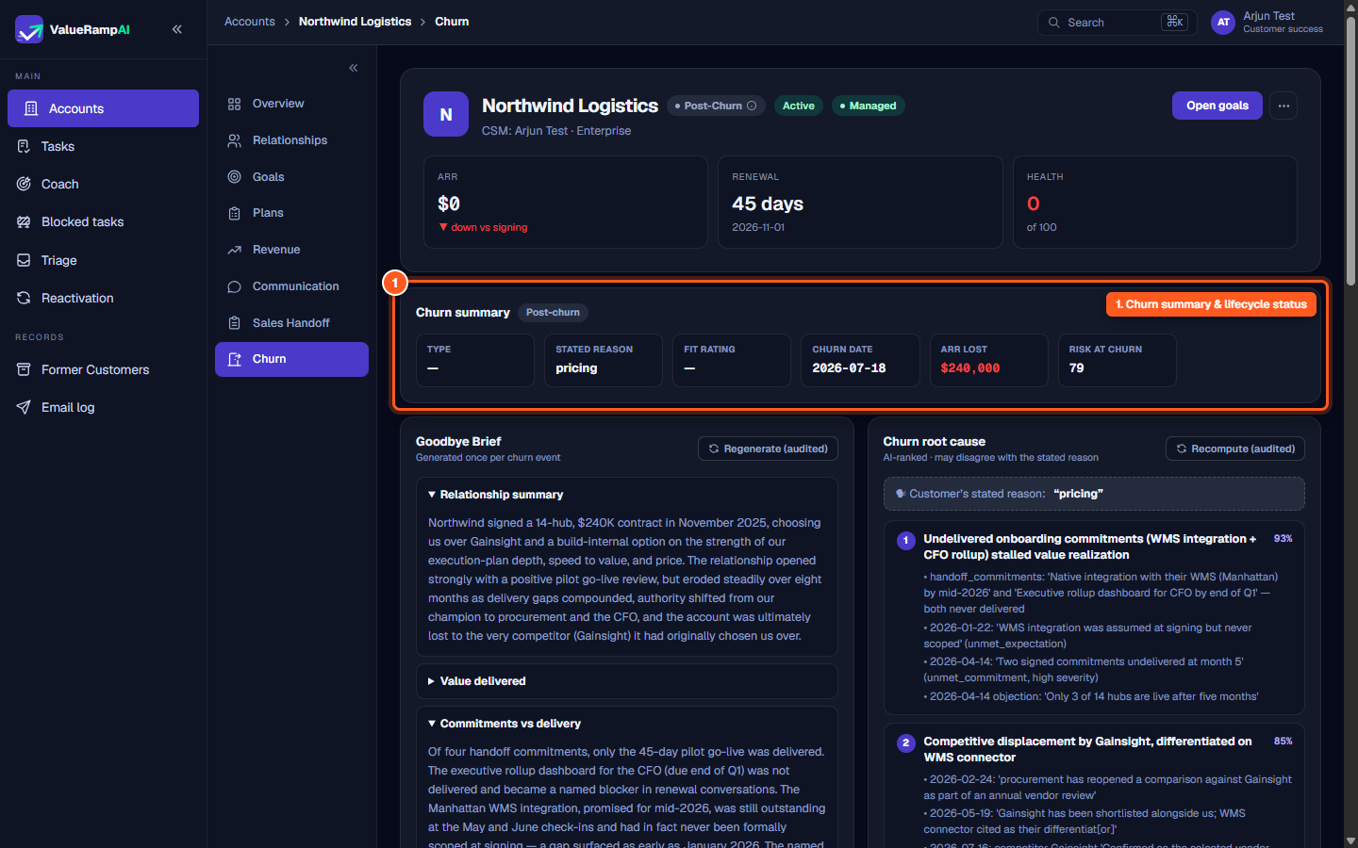Click the ARR $0 metric card
The width and height of the screenshot is (1358, 848).
566,202
